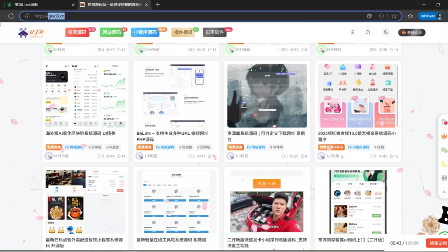This screenshot has height=252, width=448.
Task: Click comment icon on BeLink card
Action: [190, 156]
